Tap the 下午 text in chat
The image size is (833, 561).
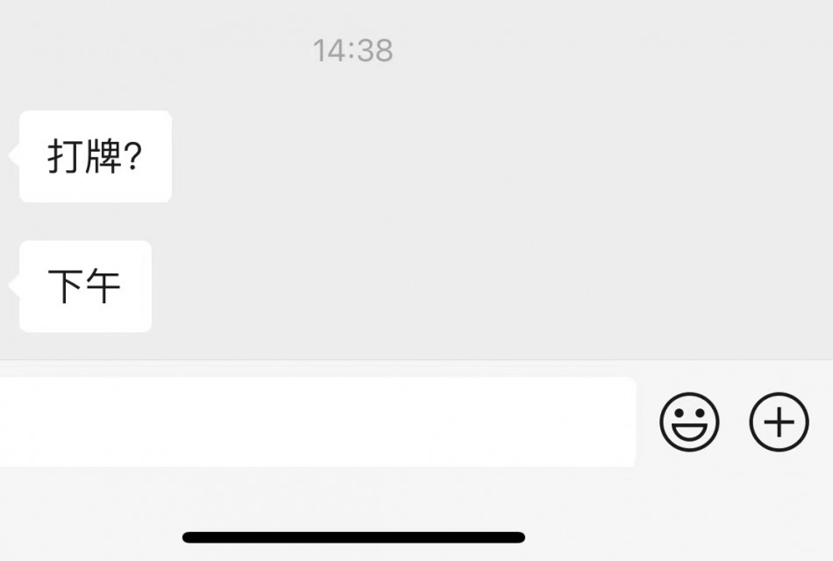pyautogui.click(x=84, y=286)
